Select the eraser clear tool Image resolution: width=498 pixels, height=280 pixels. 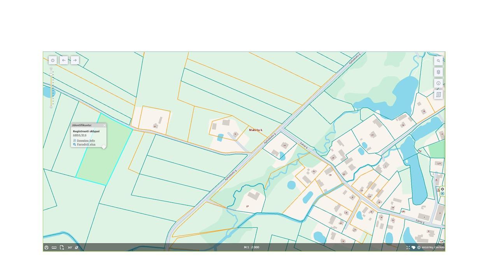click(x=77, y=247)
